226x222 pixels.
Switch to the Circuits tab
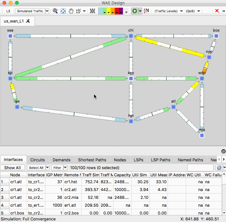point(38,160)
